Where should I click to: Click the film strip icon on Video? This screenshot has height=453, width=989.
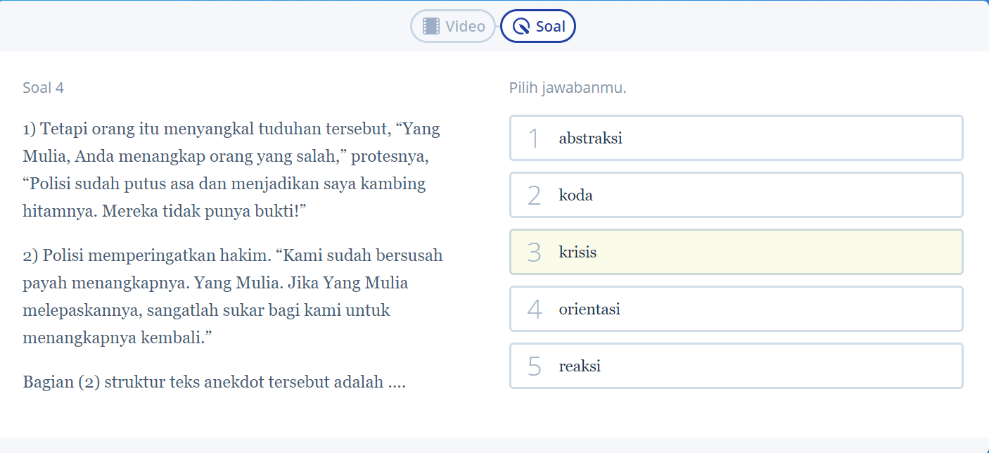430,27
